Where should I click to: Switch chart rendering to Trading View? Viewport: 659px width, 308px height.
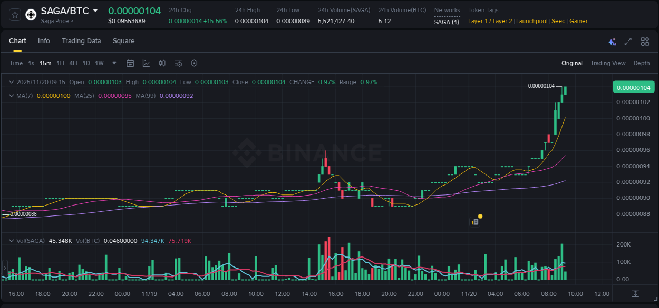[x=608, y=63]
